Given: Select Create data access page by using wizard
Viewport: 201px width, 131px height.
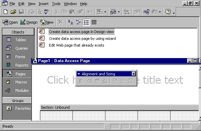Looking at the screenshot, I should click(x=82, y=38).
